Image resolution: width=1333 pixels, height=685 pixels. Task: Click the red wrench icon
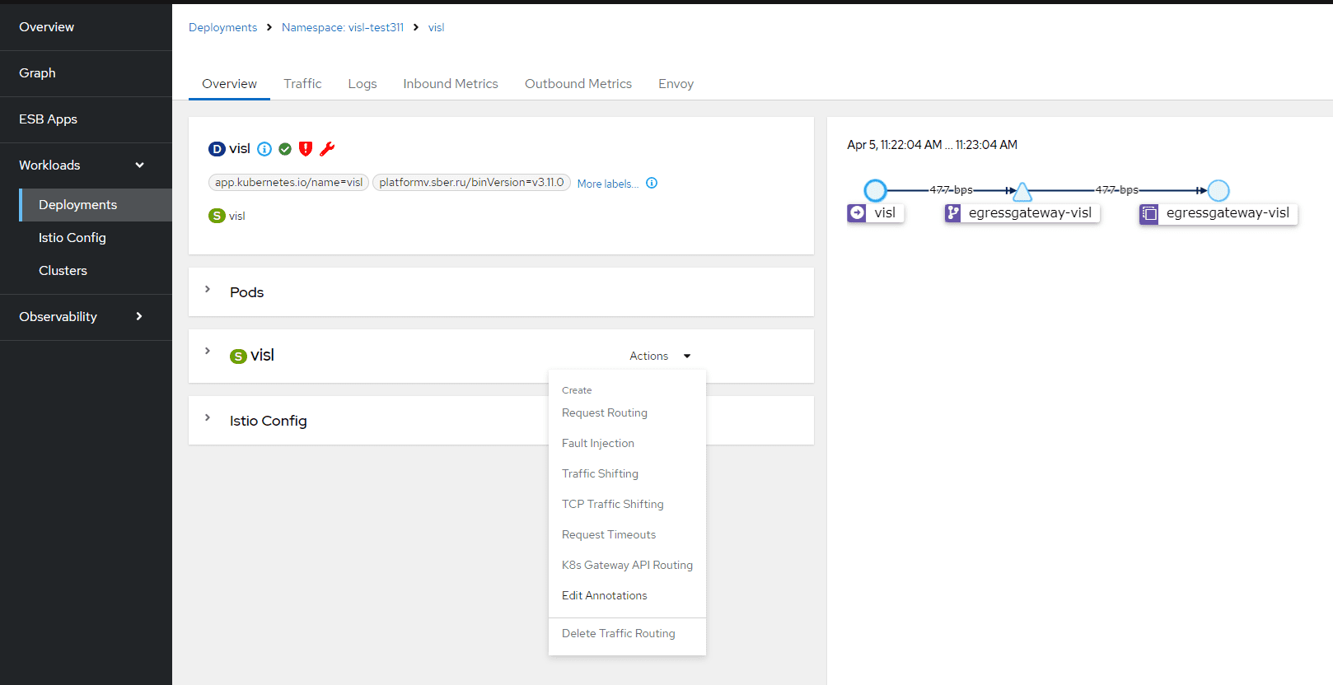[327, 149]
